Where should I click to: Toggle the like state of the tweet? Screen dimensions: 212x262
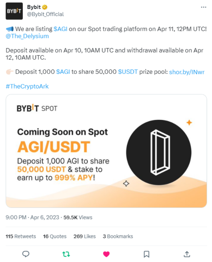tap(106, 254)
